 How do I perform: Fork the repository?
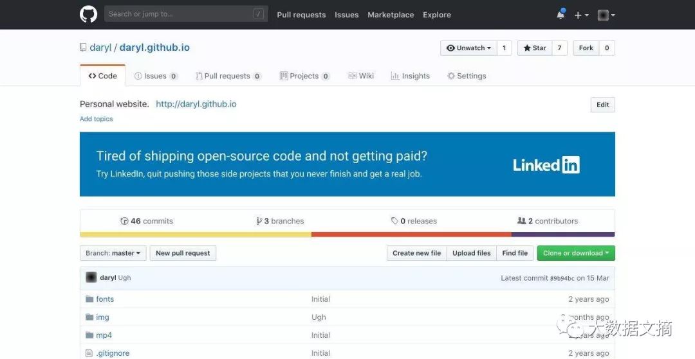click(x=586, y=48)
